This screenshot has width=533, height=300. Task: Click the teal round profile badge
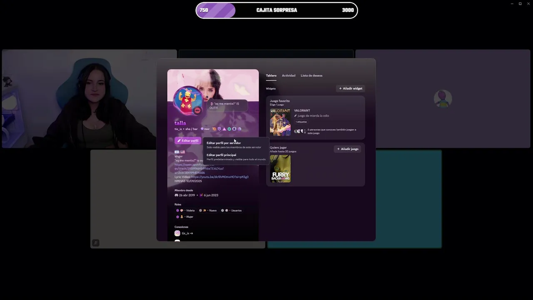(x=229, y=129)
